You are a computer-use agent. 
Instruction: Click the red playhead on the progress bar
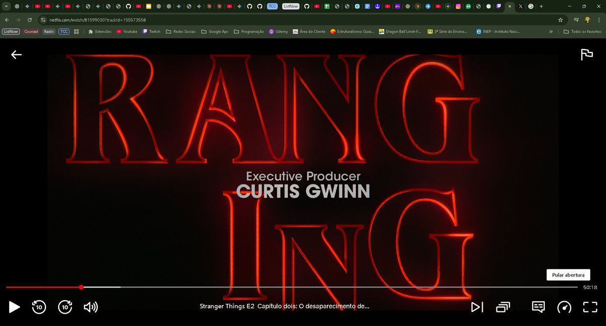[x=81, y=287]
